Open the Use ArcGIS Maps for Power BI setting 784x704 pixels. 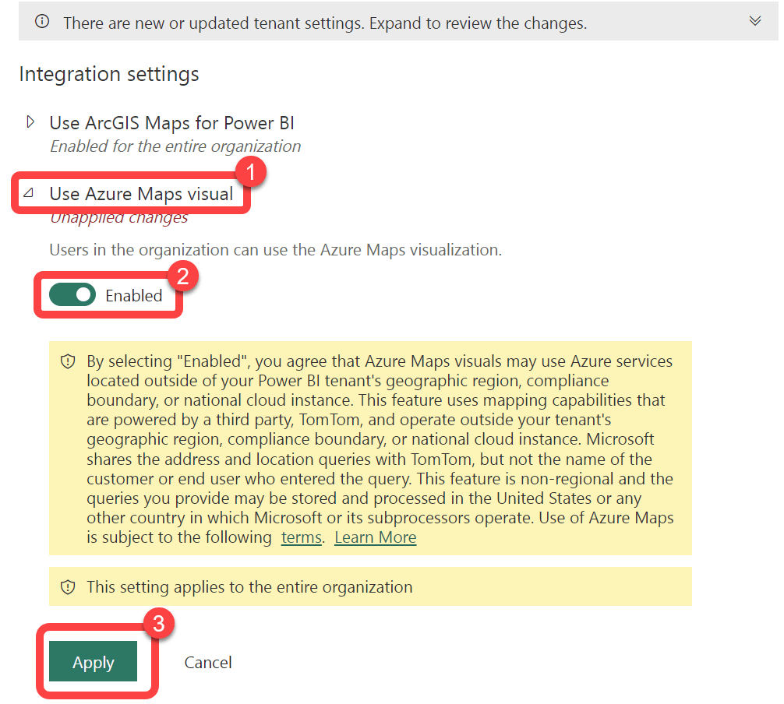(x=171, y=123)
